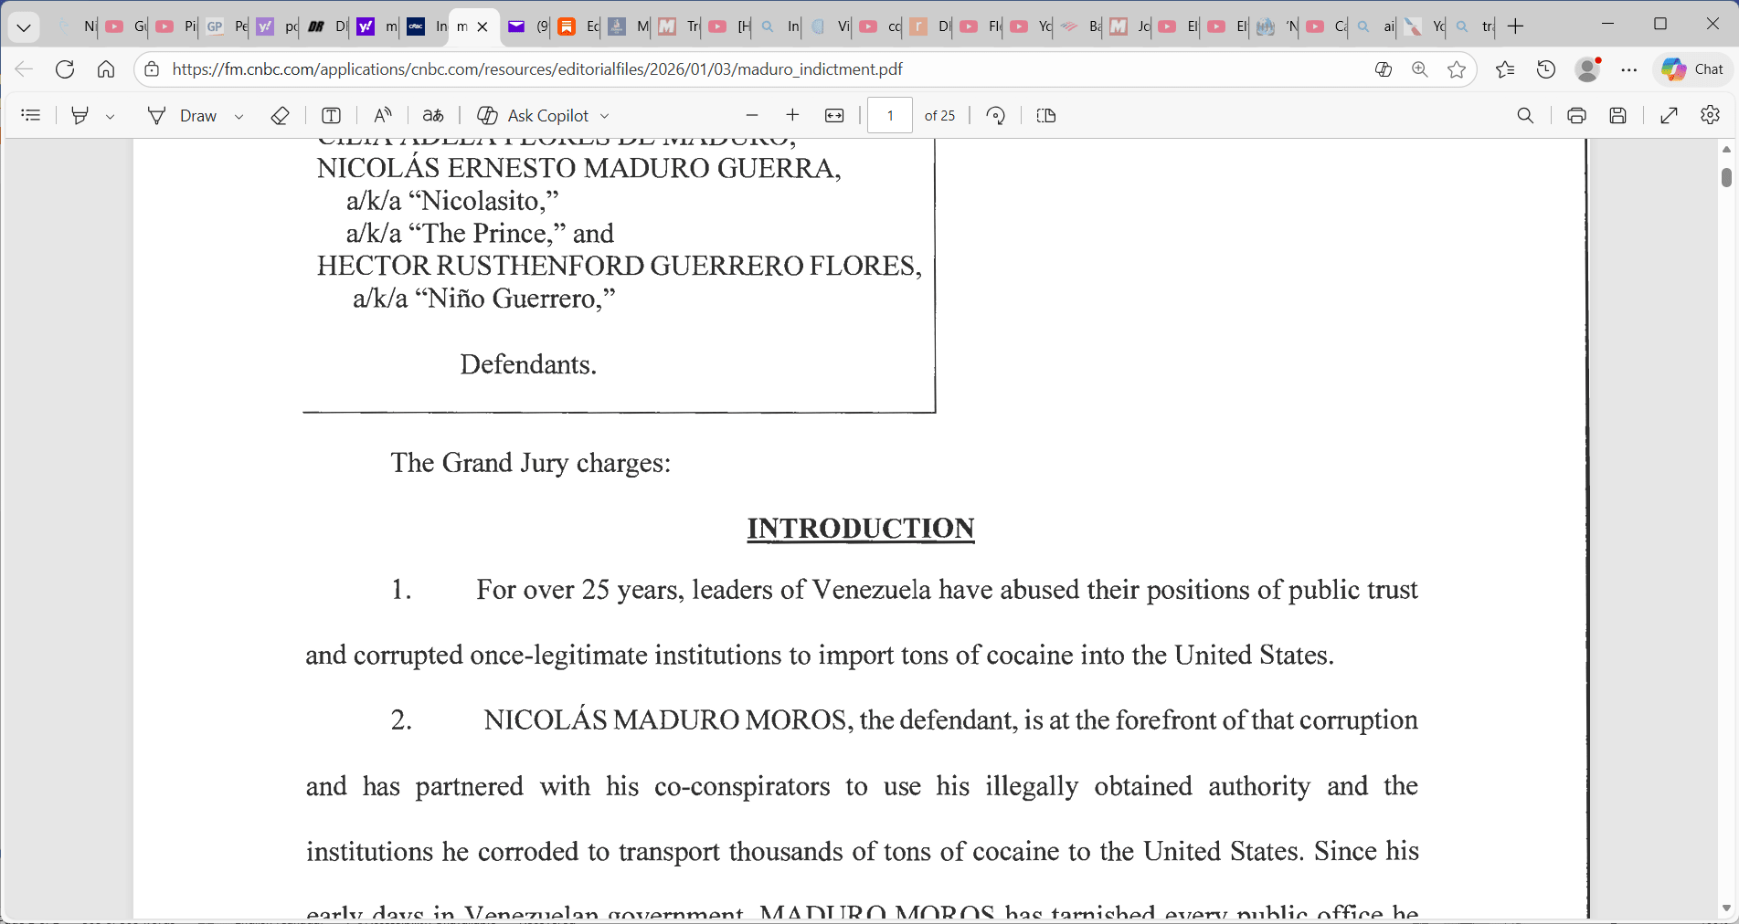Open a new browser tab

[1515, 26]
